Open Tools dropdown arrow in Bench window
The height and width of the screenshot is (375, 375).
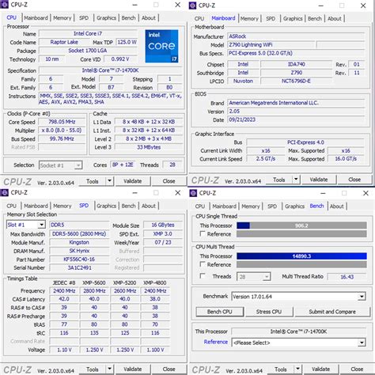(297, 369)
